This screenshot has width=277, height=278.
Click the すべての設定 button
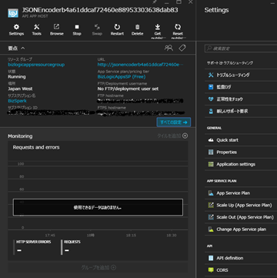[x=174, y=122]
